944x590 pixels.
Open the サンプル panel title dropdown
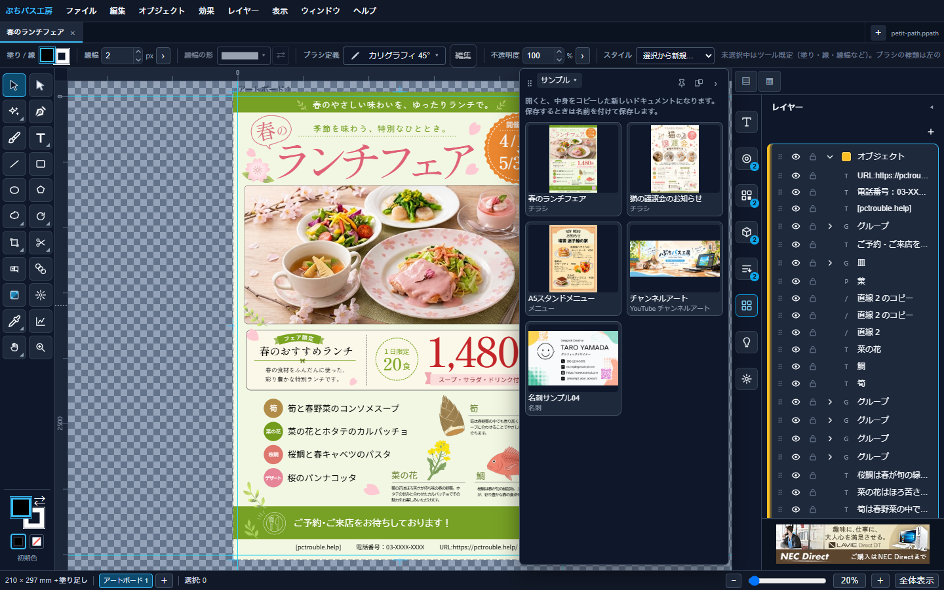559,80
